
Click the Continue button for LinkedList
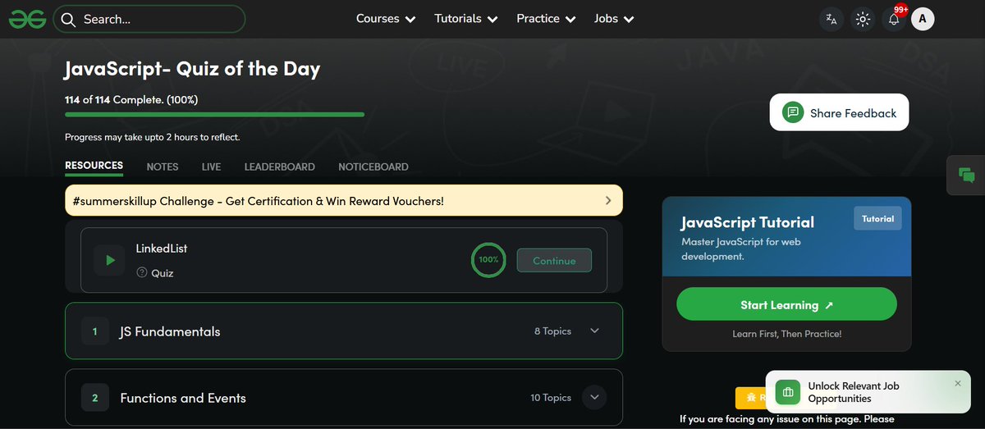point(554,260)
